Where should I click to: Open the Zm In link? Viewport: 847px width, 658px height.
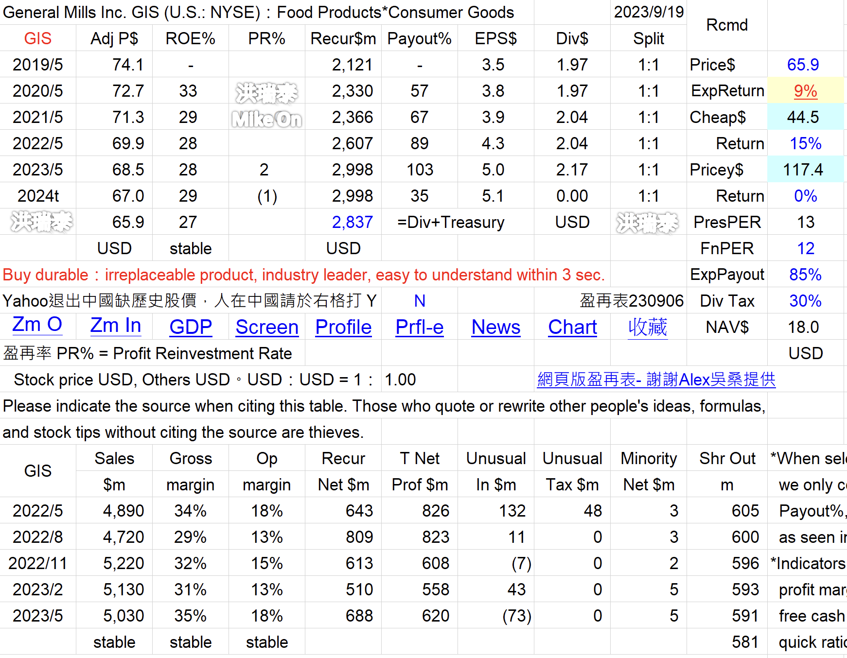click(x=116, y=326)
